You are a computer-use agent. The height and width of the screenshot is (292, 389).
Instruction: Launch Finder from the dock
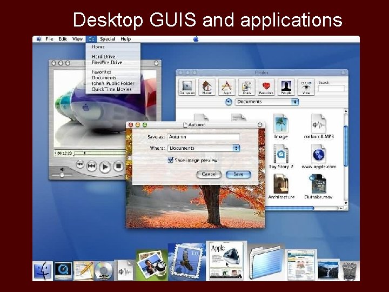pyautogui.click(x=43, y=271)
